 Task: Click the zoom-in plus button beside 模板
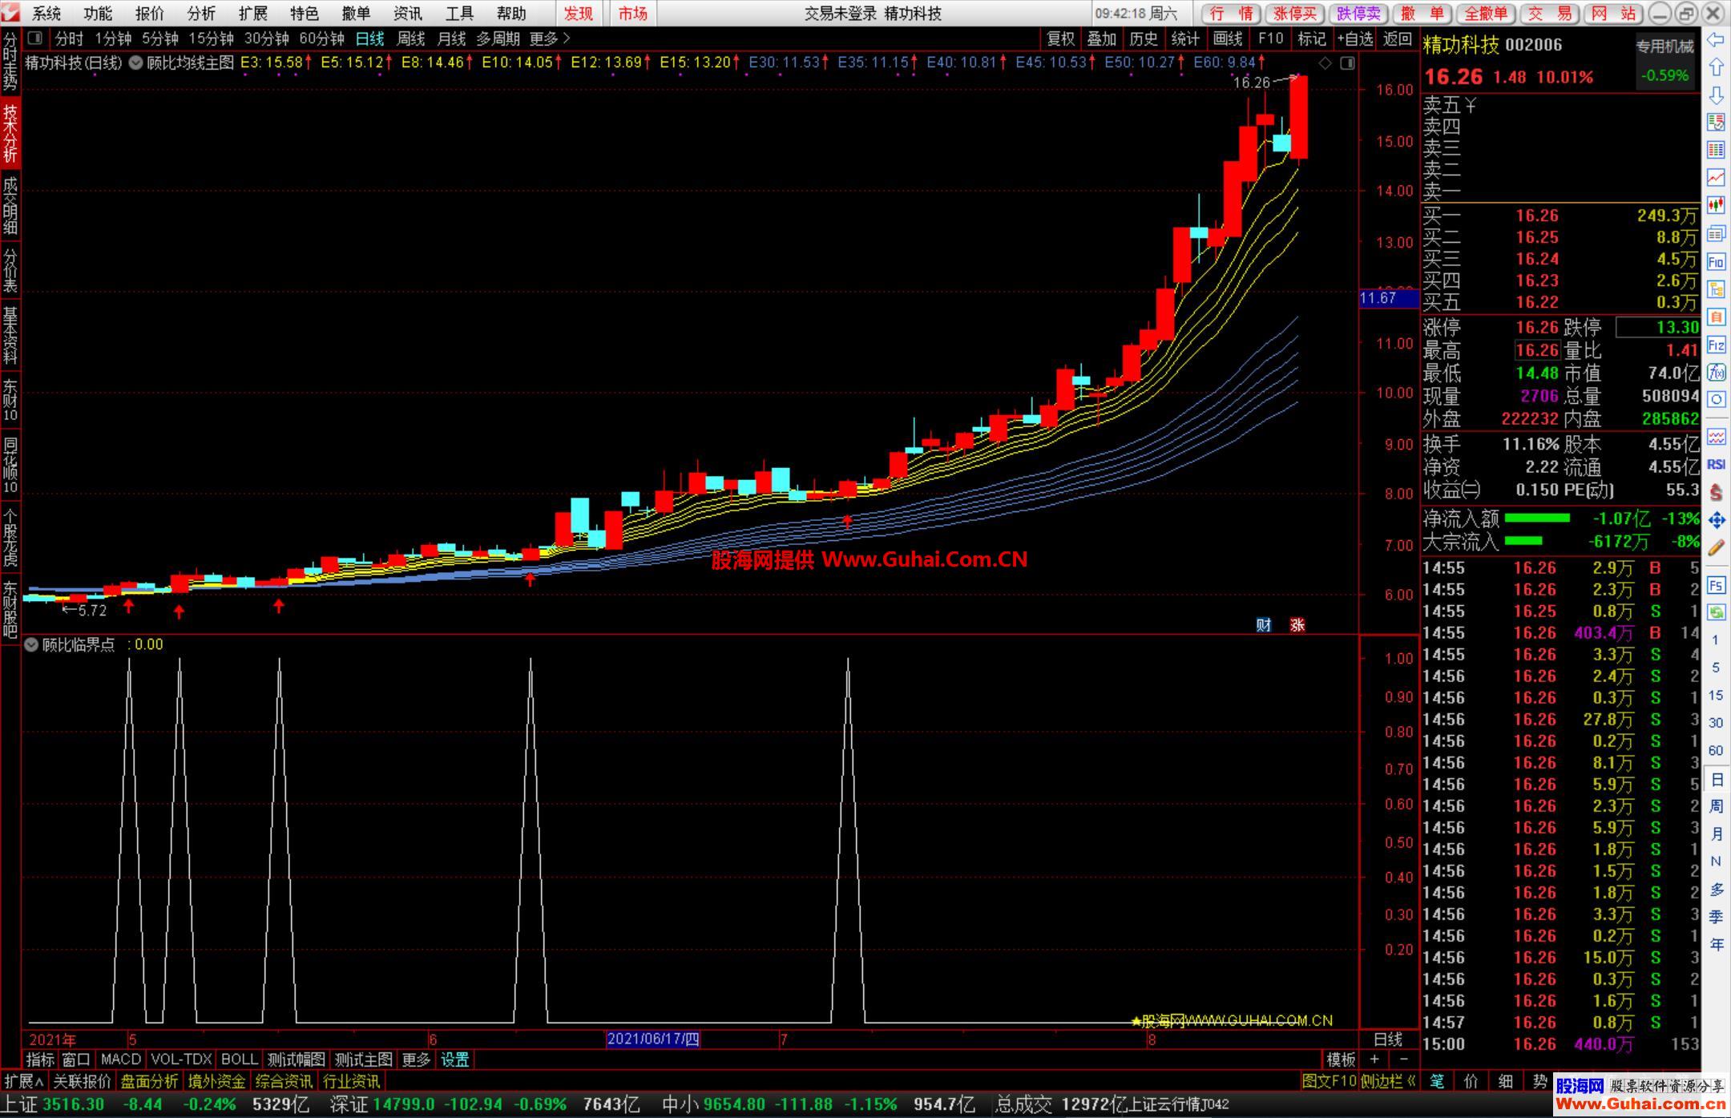coord(1374,1059)
